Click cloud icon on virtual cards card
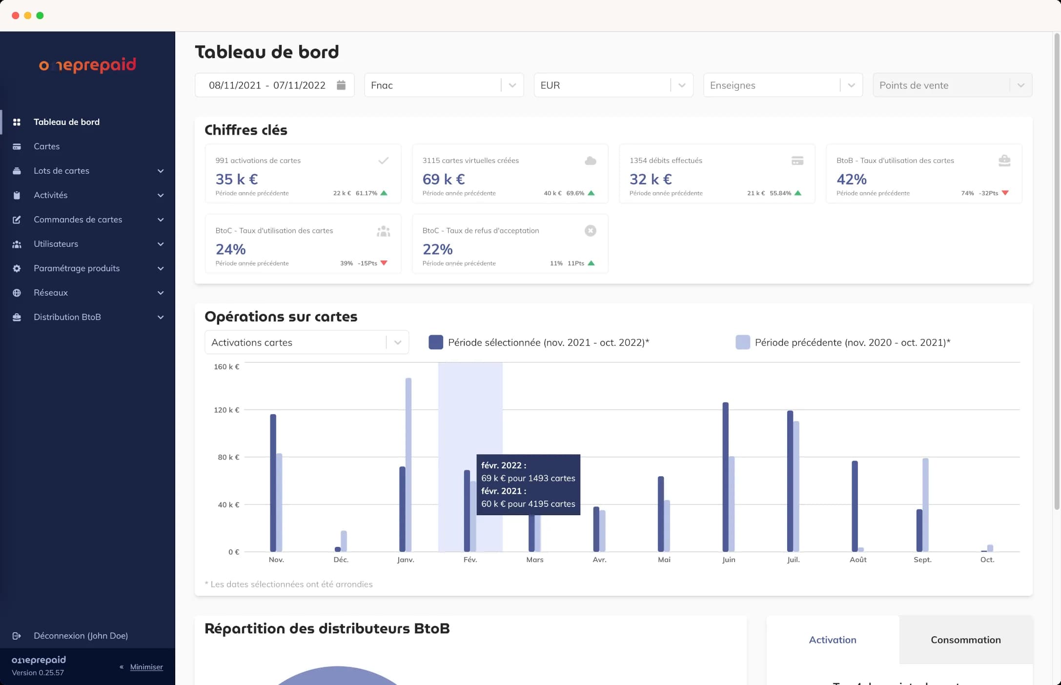The width and height of the screenshot is (1061, 685). [591, 161]
